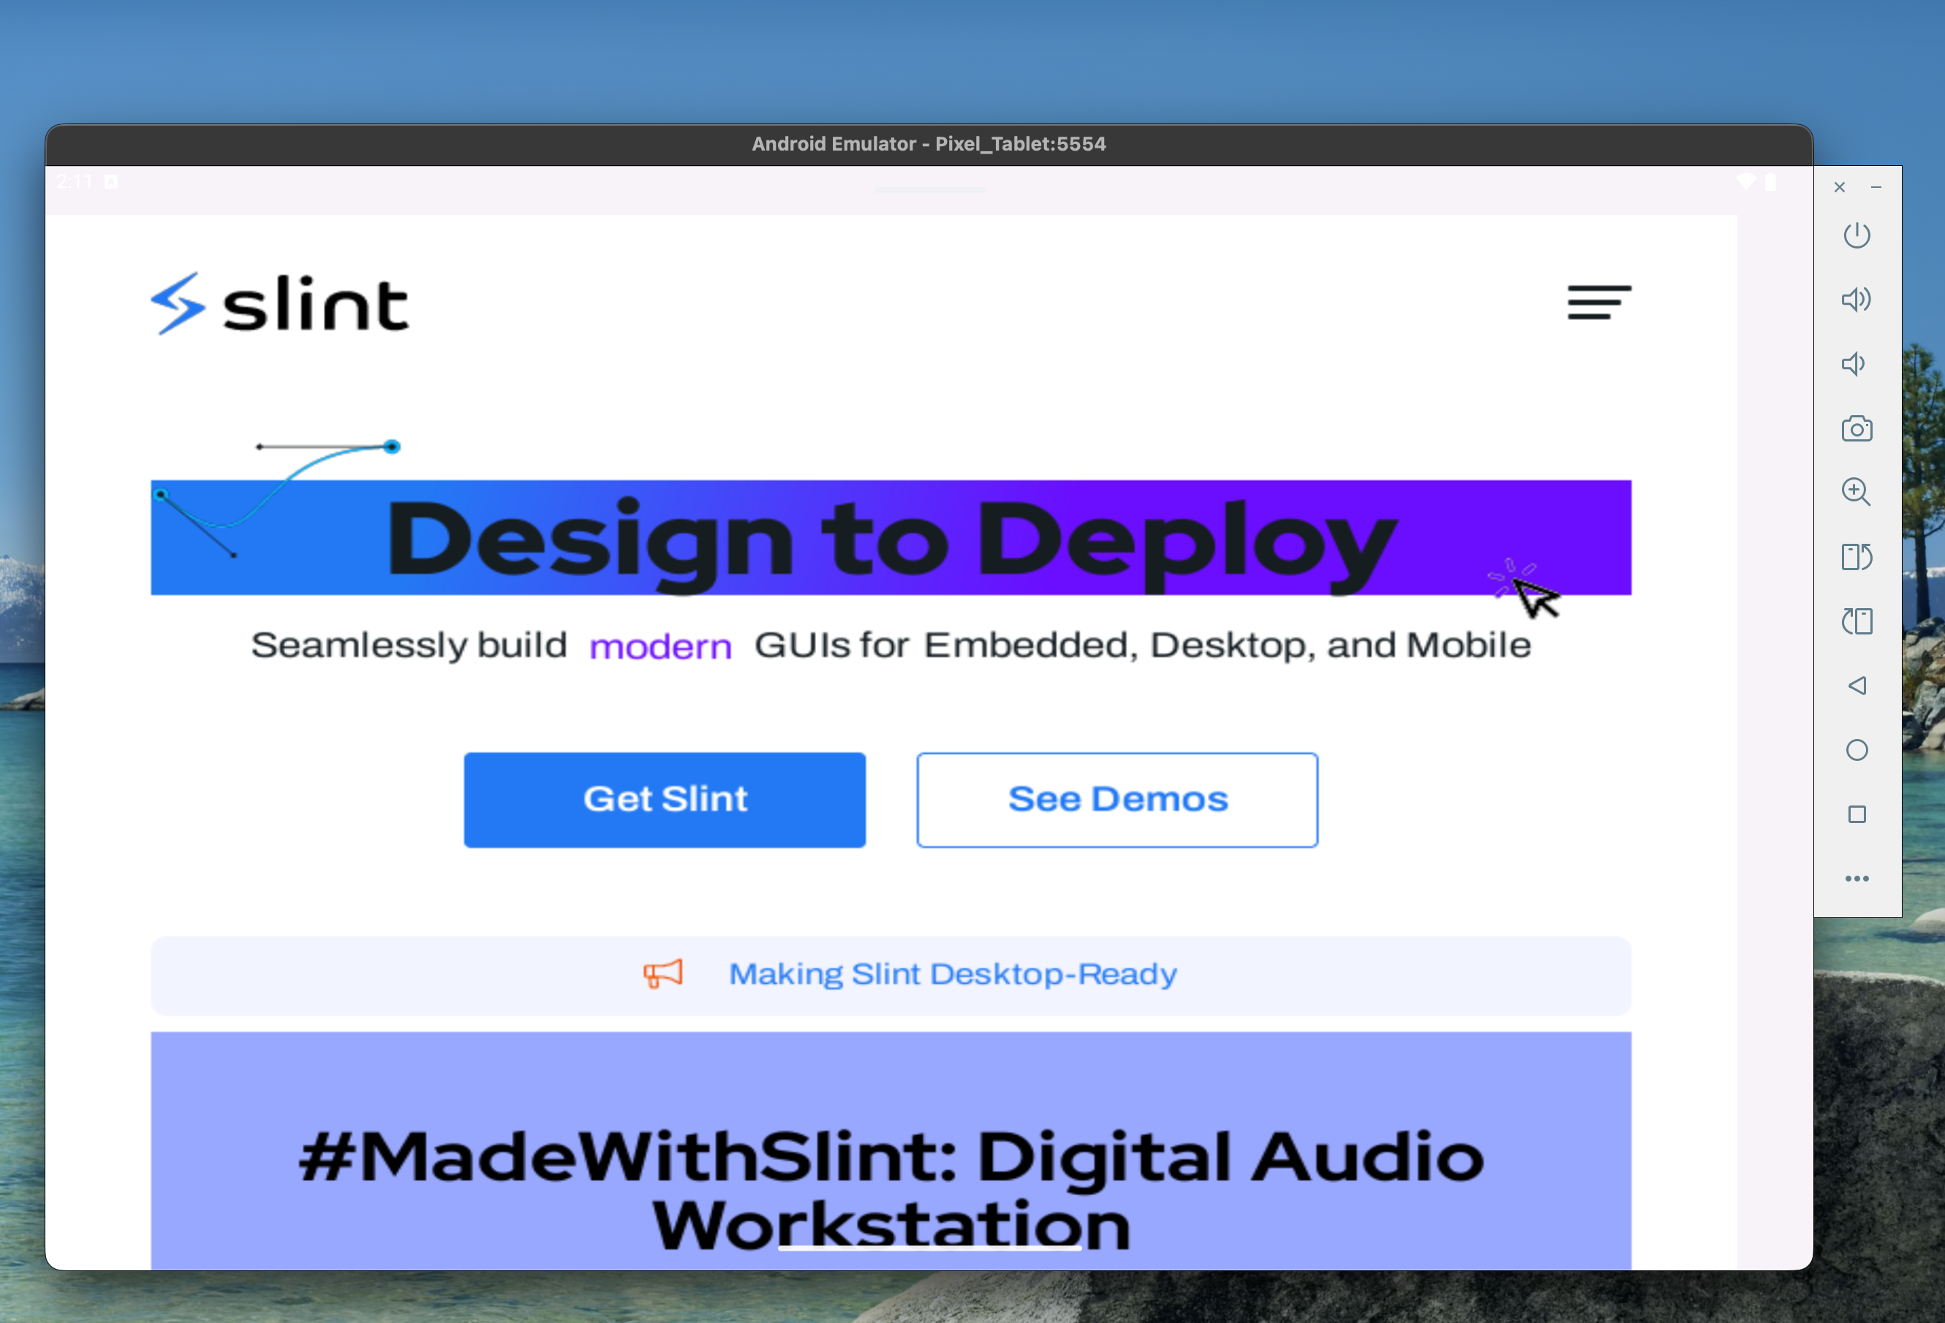Click the orange megaphone announcement icon

663,974
